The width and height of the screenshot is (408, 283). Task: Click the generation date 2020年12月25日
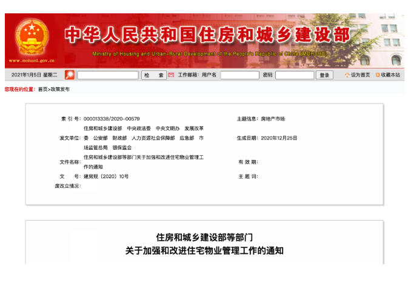[279, 138]
